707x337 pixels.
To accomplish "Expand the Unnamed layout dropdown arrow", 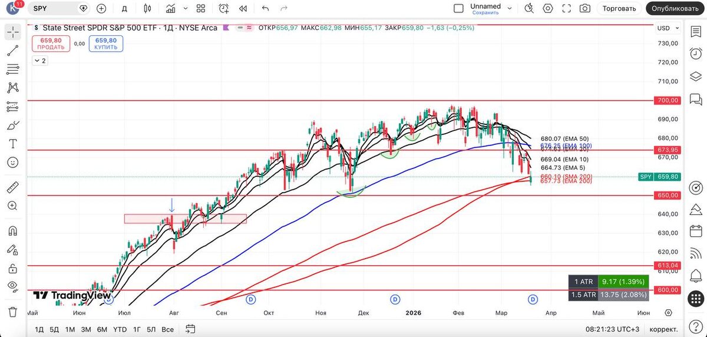I will click(510, 8).
